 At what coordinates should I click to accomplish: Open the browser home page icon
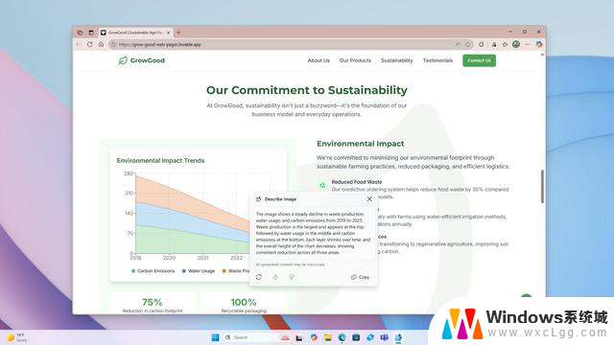click(101, 45)
